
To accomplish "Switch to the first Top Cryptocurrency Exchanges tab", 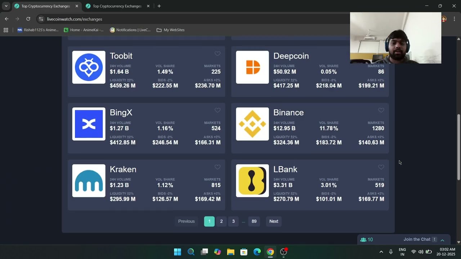I will pos(45,6).
